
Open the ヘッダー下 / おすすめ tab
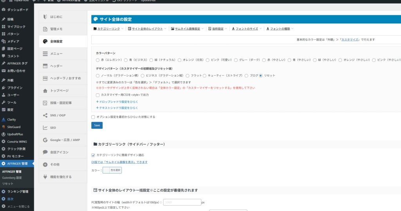coord(63,78)
